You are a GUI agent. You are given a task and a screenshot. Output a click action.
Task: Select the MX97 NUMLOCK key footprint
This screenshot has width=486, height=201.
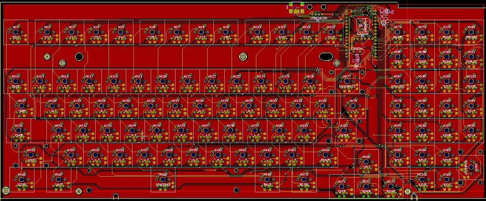click(398, 81)
